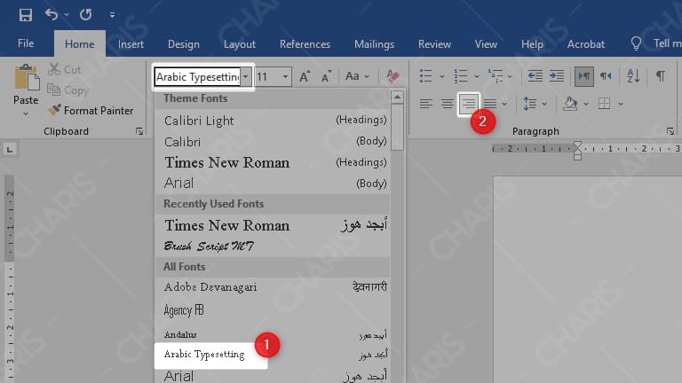682x383 pixels.
Task: Undo the last action
Action: click(52, 15)
